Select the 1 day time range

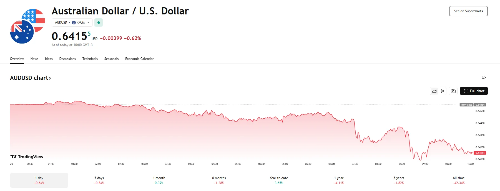(39, 180)
